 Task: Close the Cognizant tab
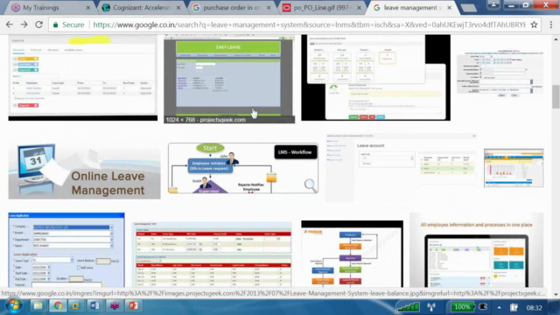click(178, 8)
